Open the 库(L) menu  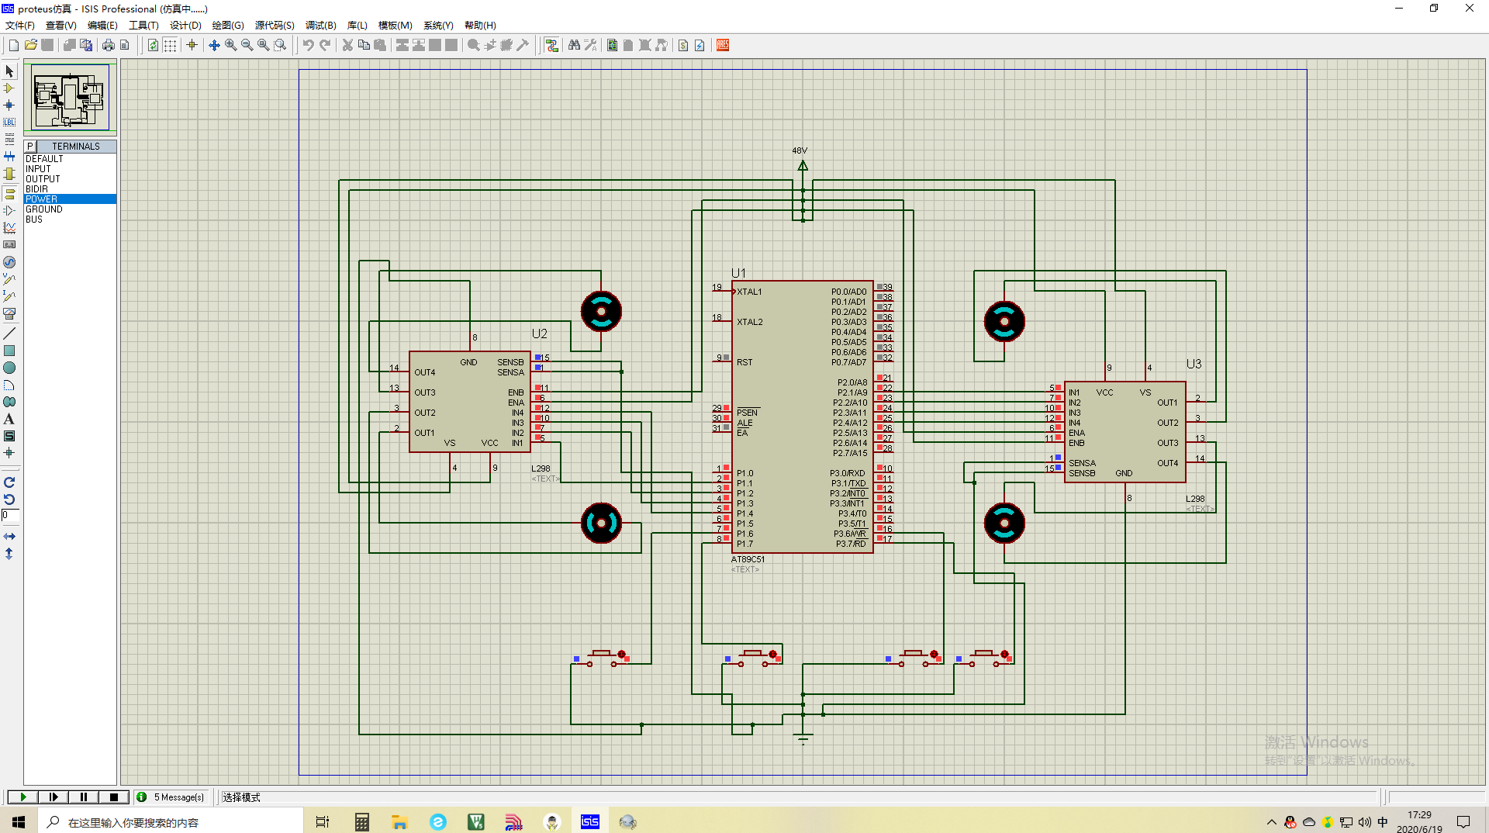357,26
